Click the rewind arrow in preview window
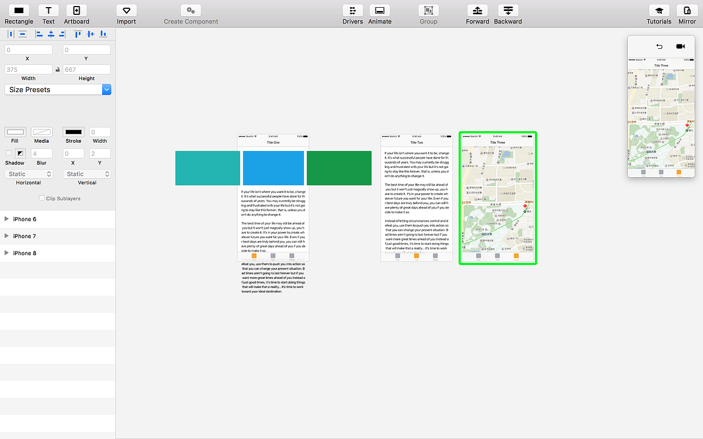The image size is (703, 439). tap(660, 47)
